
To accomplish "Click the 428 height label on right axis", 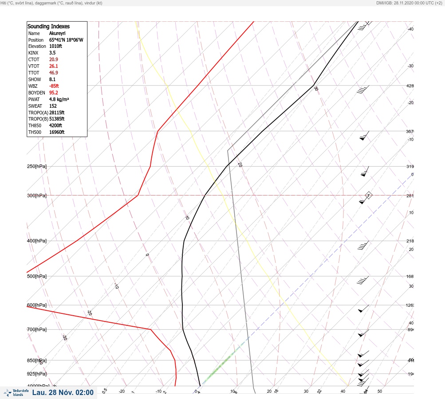I will coord(410,86).
